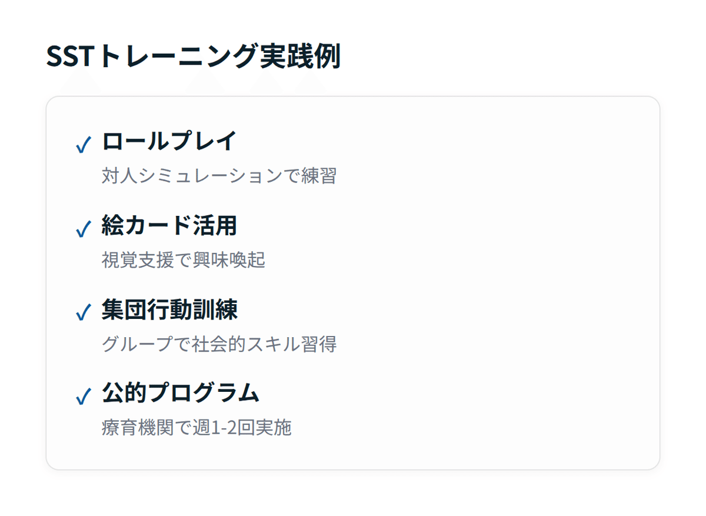Click the word SST in the title
Image resolution: width=706 pixels, height=516 pixels.
(x=69, y=58)
